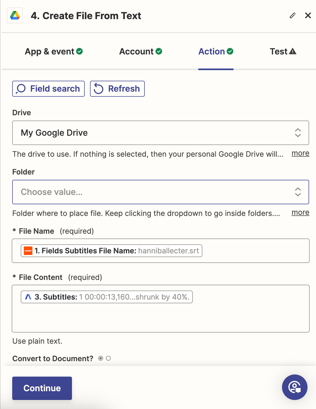Expand the Folder Choose value dropdown
This screenshot has width=316, height=409.
point(161,192)
